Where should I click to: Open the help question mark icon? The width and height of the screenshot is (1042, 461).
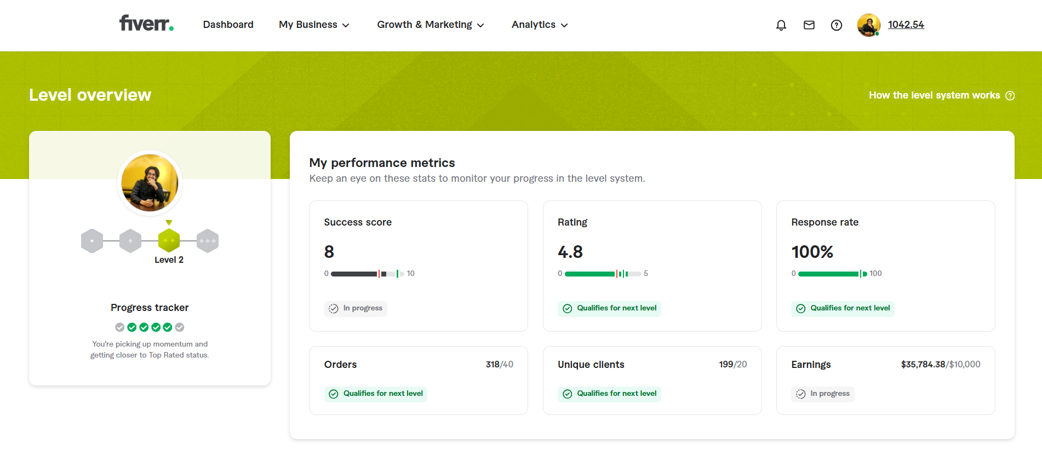point(837,25)
